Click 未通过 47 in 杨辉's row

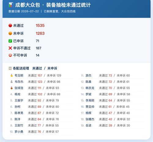[106, 113]
